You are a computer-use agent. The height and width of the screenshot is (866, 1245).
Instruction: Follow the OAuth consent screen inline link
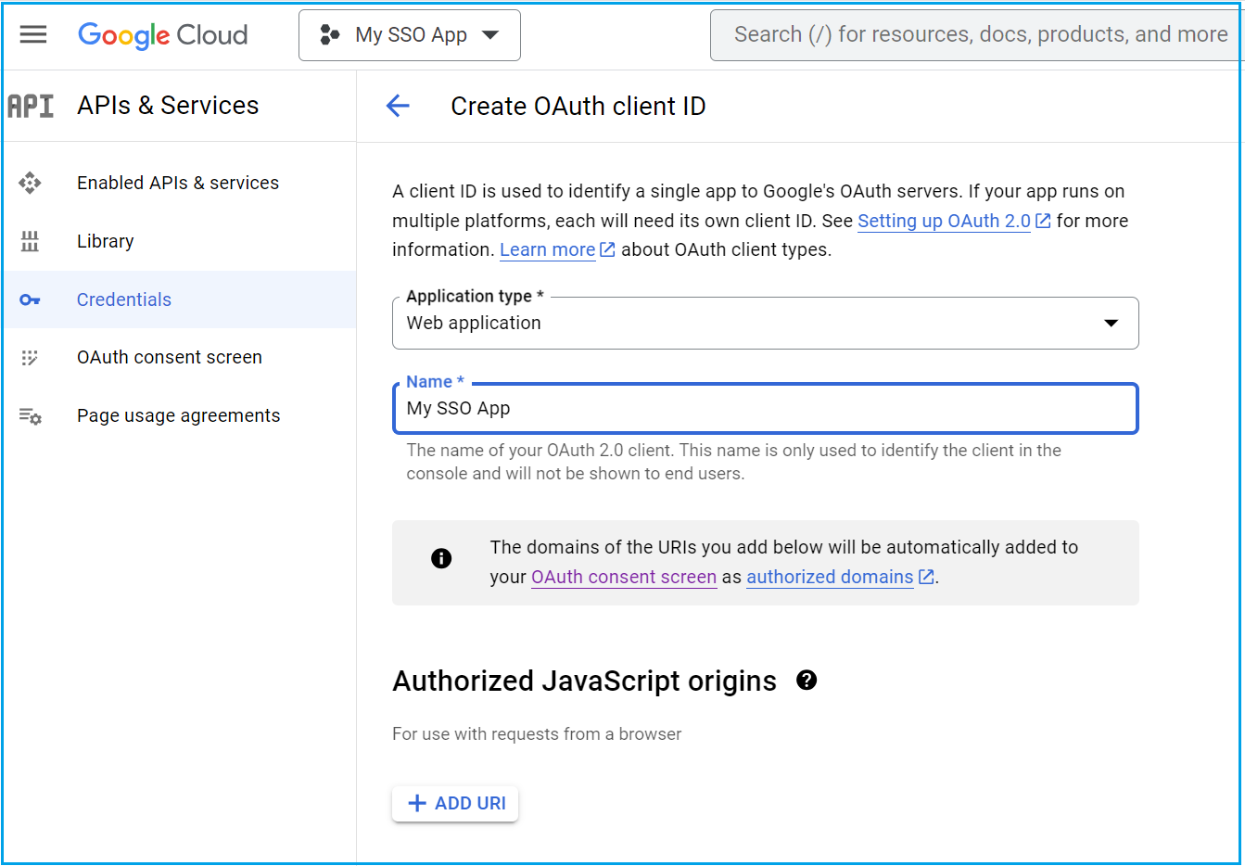(624, 577)
